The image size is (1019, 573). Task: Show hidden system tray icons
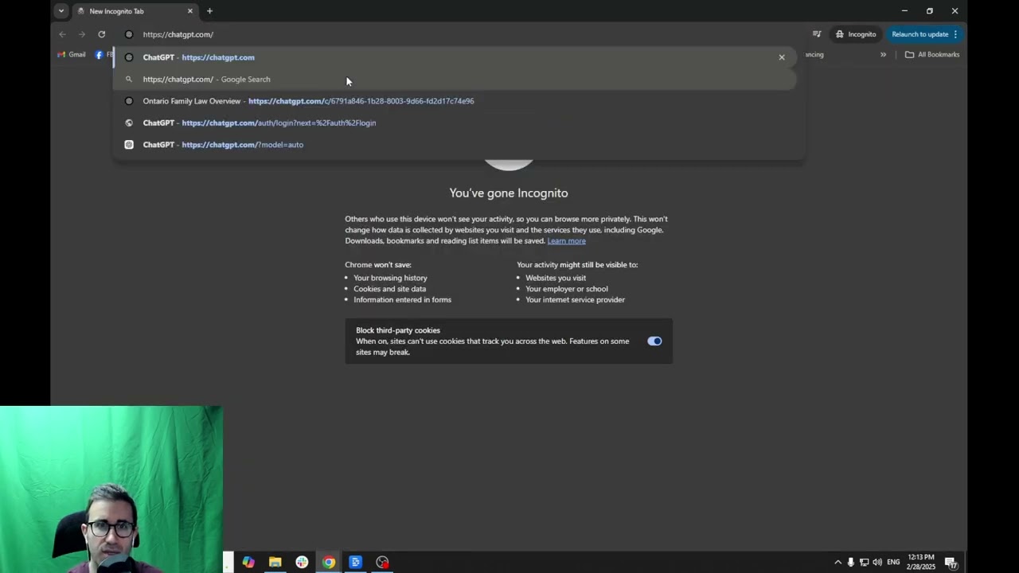click(x=837, y=562)
